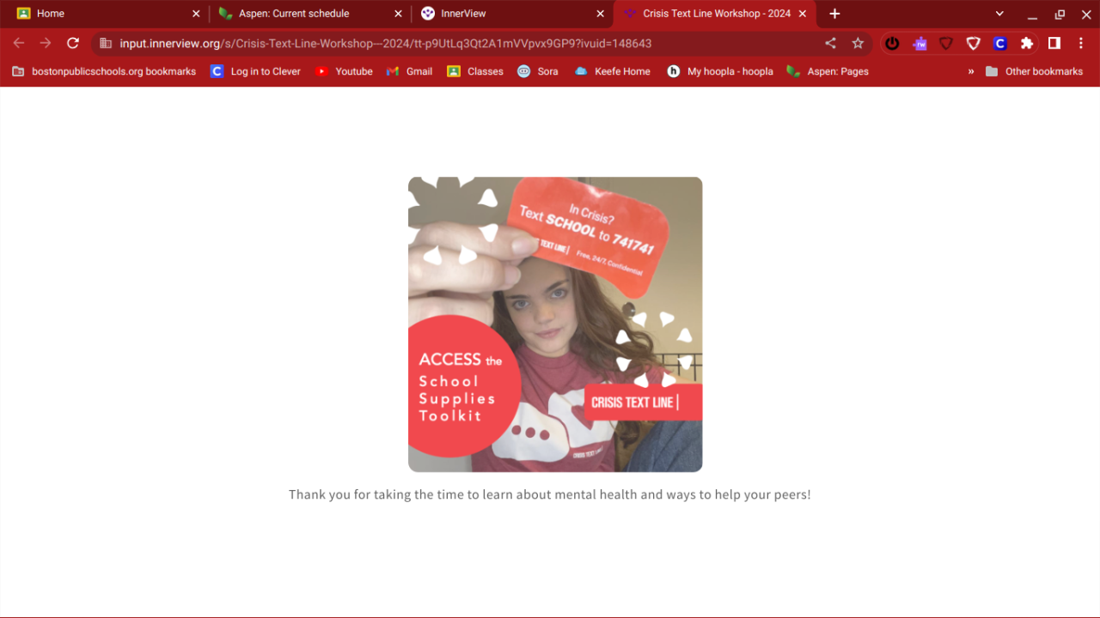Viewport: 1100px width, 618px height.
Task: Open the blue C extension
Action: pos(1000,43)
